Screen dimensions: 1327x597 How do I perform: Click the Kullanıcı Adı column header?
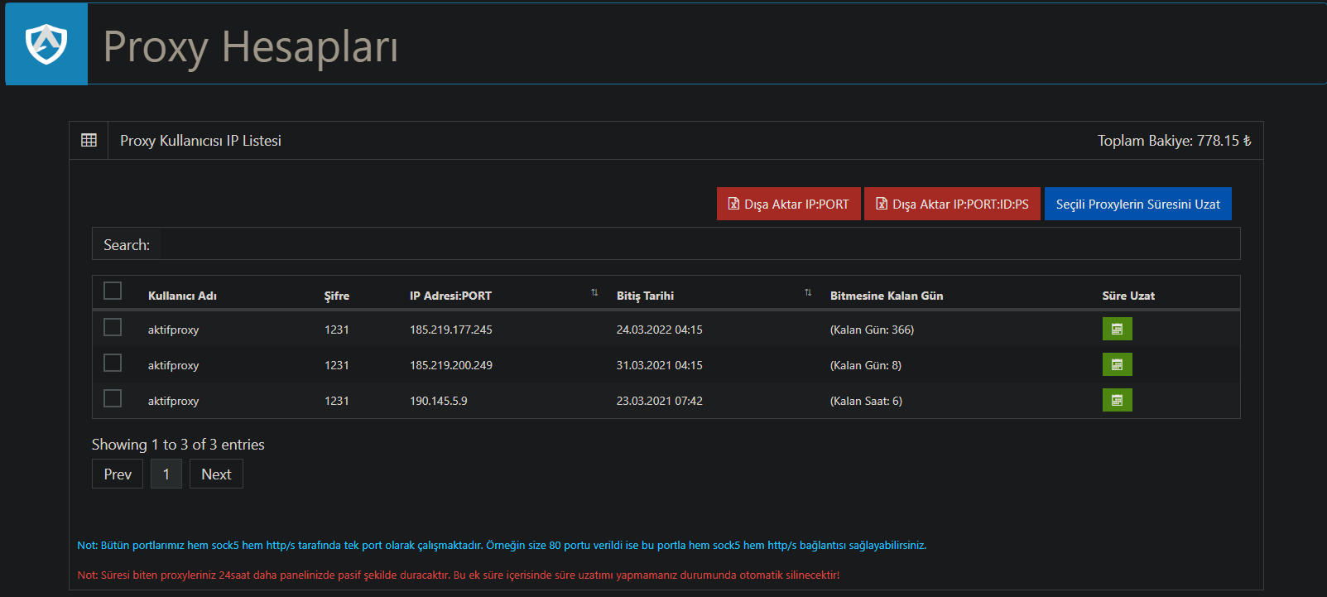click(182, 296)
